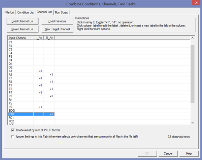Screen dimensions: 202x160
Task: Open the Condition List tab
Action: click(x=26, y=12)
